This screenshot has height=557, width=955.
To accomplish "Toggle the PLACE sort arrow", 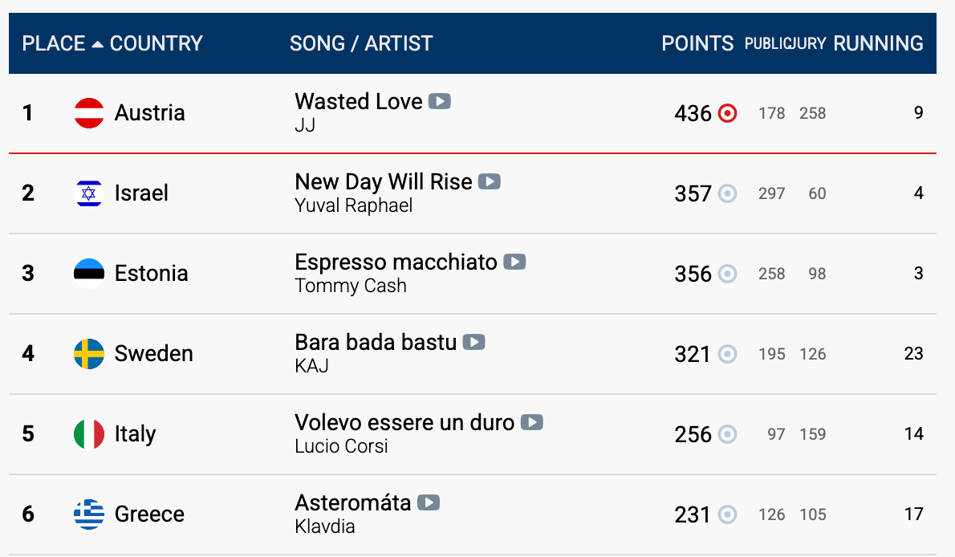I will point(97,44).
